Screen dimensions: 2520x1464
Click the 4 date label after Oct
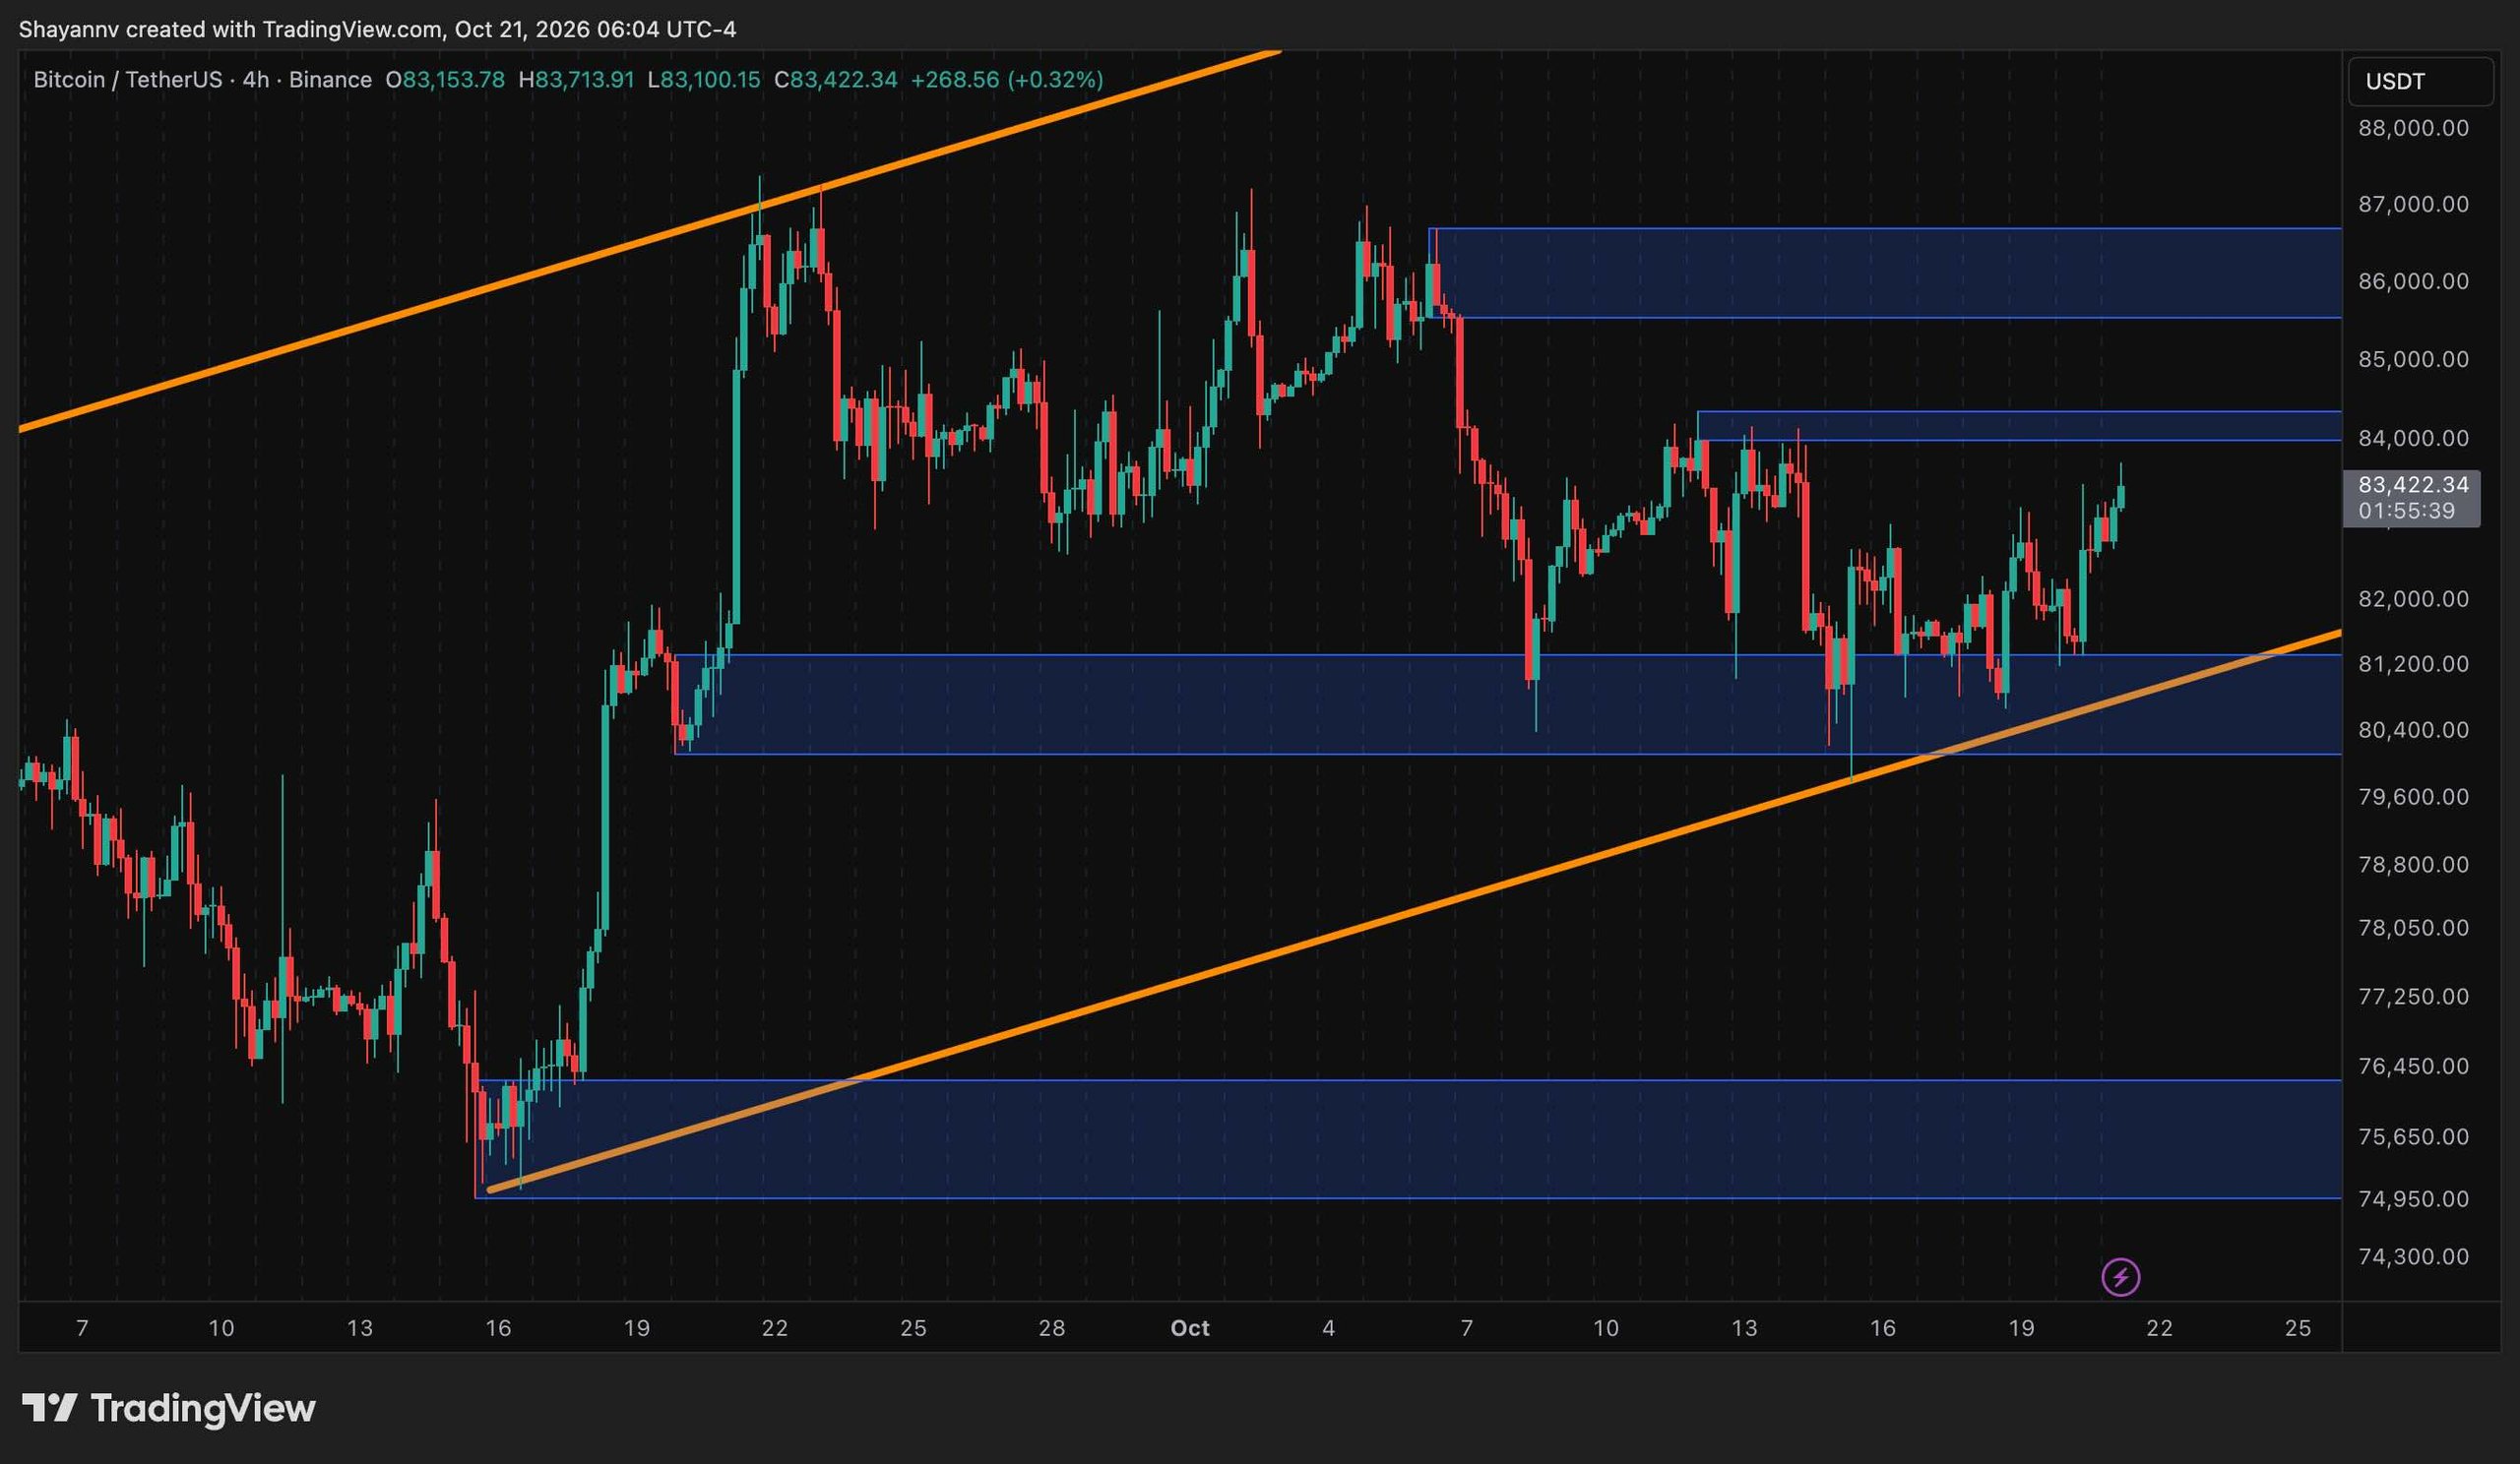click(1328, 1328)
